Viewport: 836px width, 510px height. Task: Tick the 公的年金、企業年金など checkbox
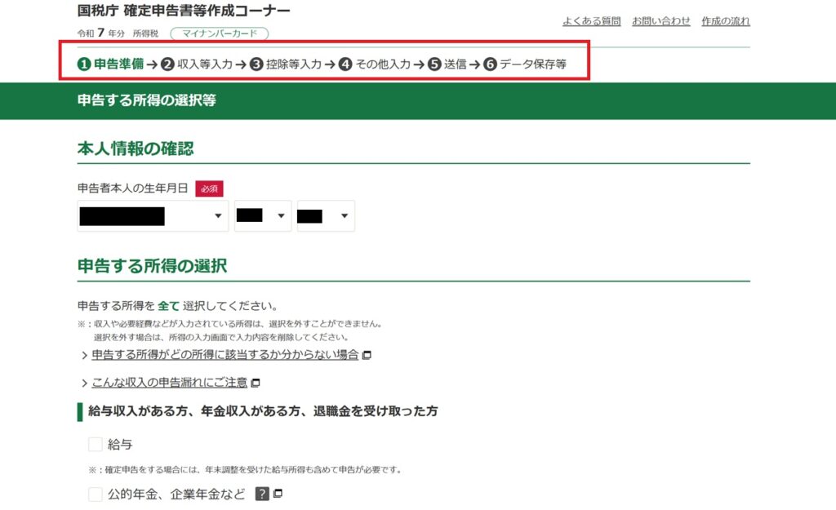pos(96,494)
